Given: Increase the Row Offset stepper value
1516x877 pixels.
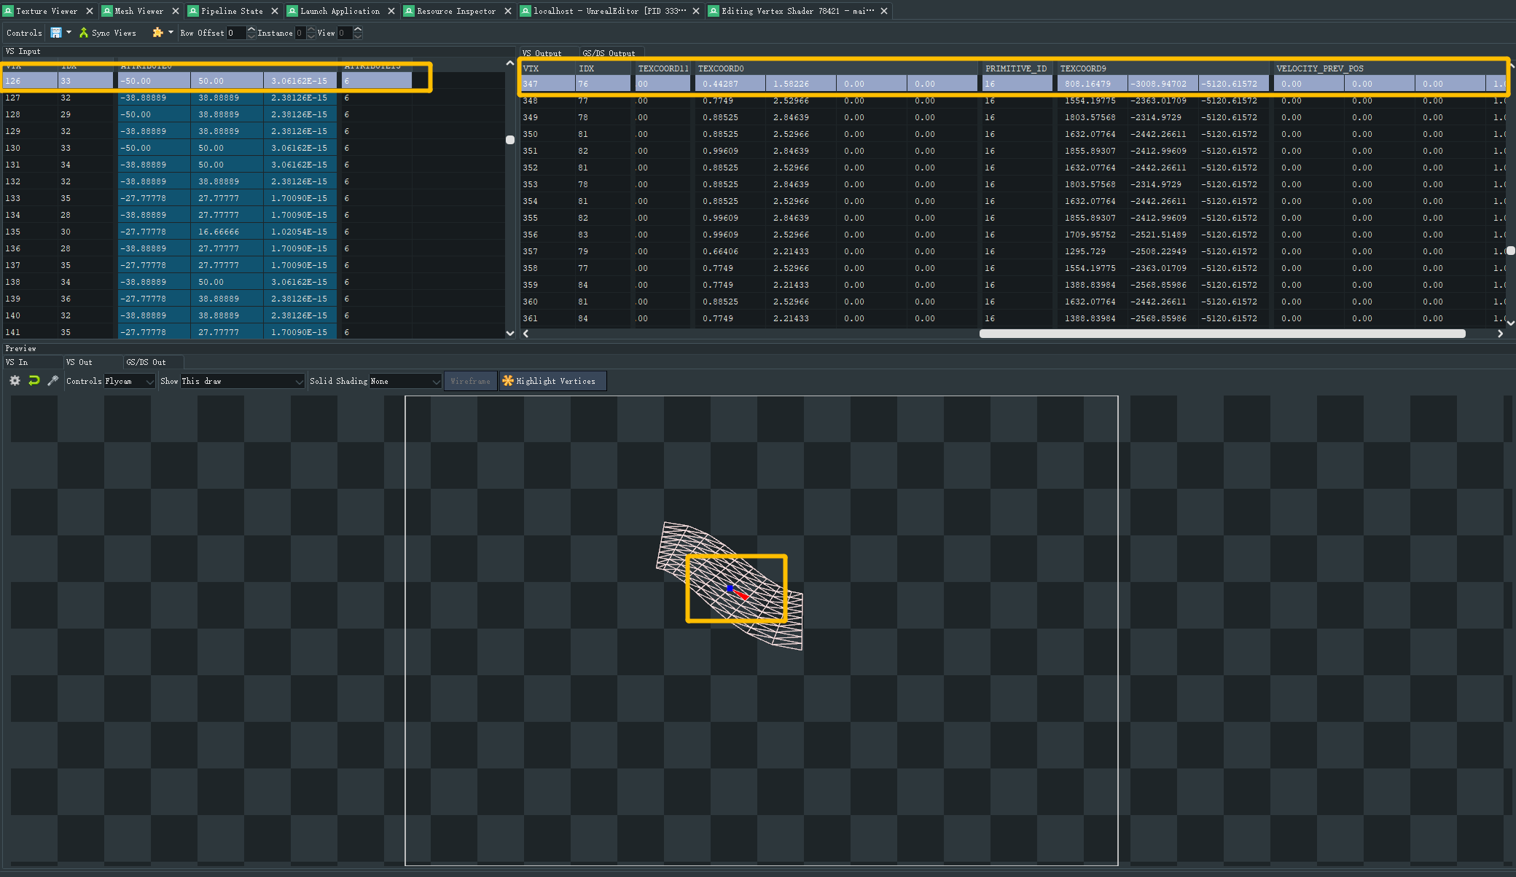Looking at the screenshot, I should point(251,30).
